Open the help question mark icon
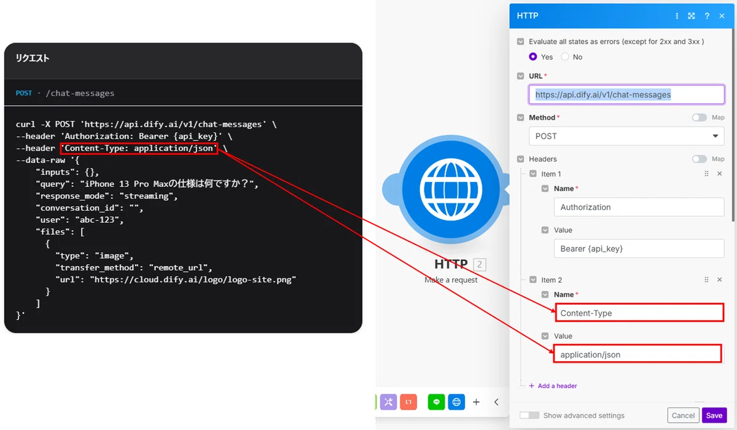Image resolution: width=737 pixels, height=430 pixels. (707, 16)
